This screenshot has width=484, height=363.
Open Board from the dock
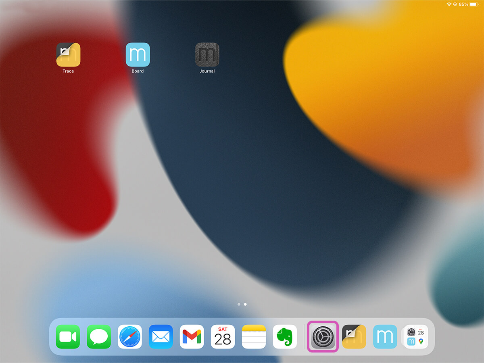click(x=384, y=336)
